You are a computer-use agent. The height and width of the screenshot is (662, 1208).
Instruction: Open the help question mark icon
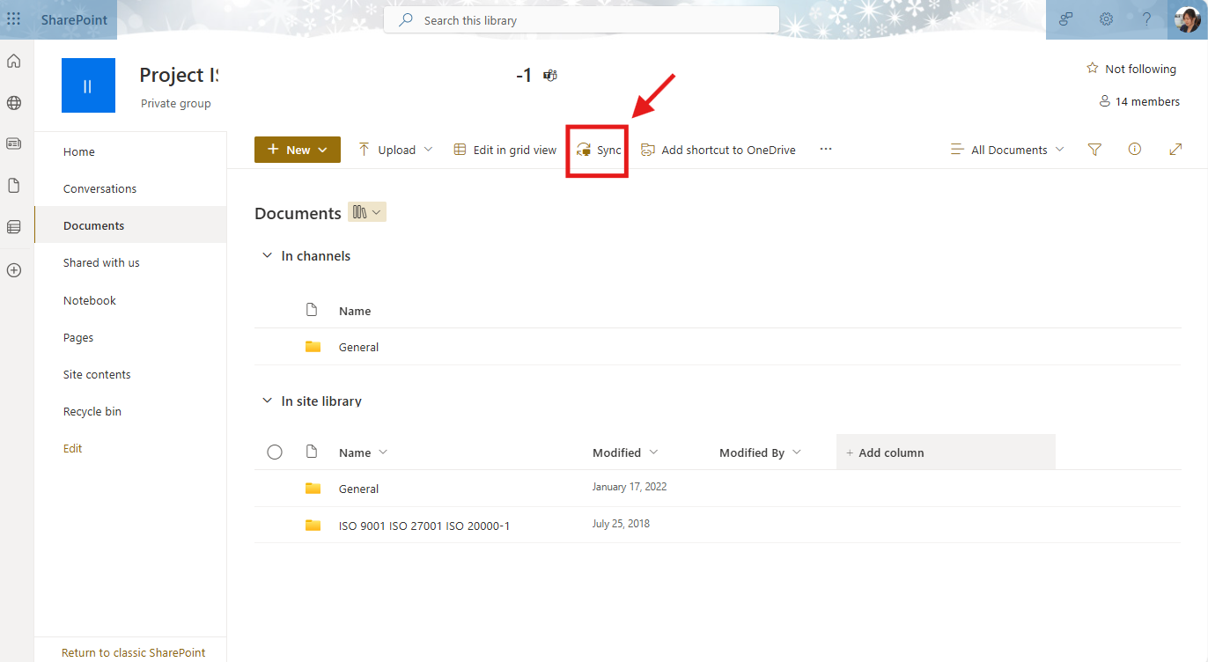pos(1146,19)
